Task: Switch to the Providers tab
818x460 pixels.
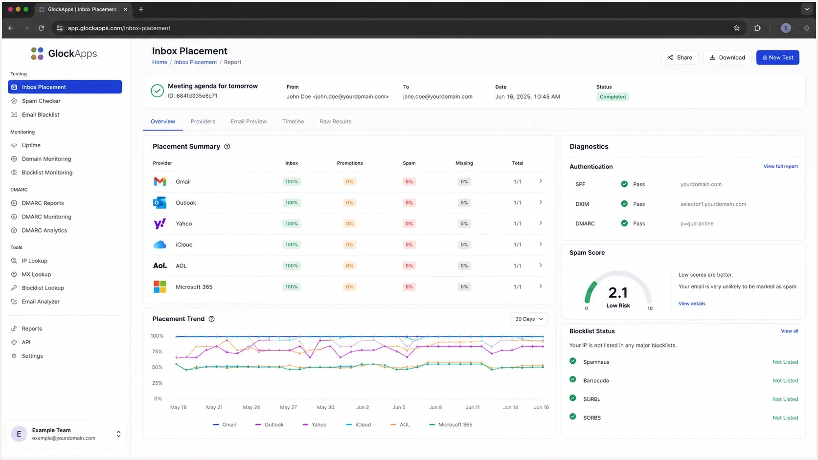Action: (203, 121)
